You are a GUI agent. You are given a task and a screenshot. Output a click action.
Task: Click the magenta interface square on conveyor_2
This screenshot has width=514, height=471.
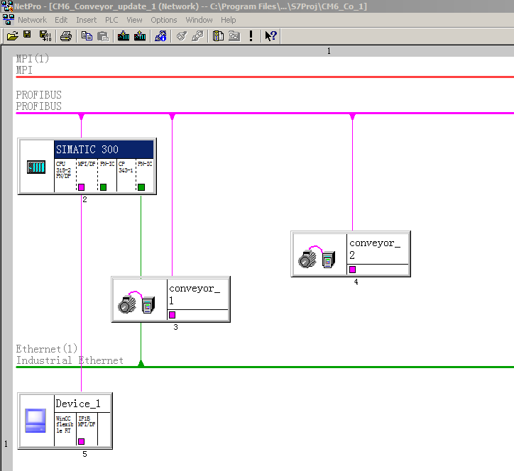(x=352, y=270)
